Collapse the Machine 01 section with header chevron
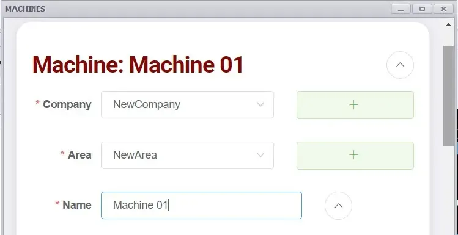Screen dimensions: 458x235 pyautogui.click(x=400, y=65)
